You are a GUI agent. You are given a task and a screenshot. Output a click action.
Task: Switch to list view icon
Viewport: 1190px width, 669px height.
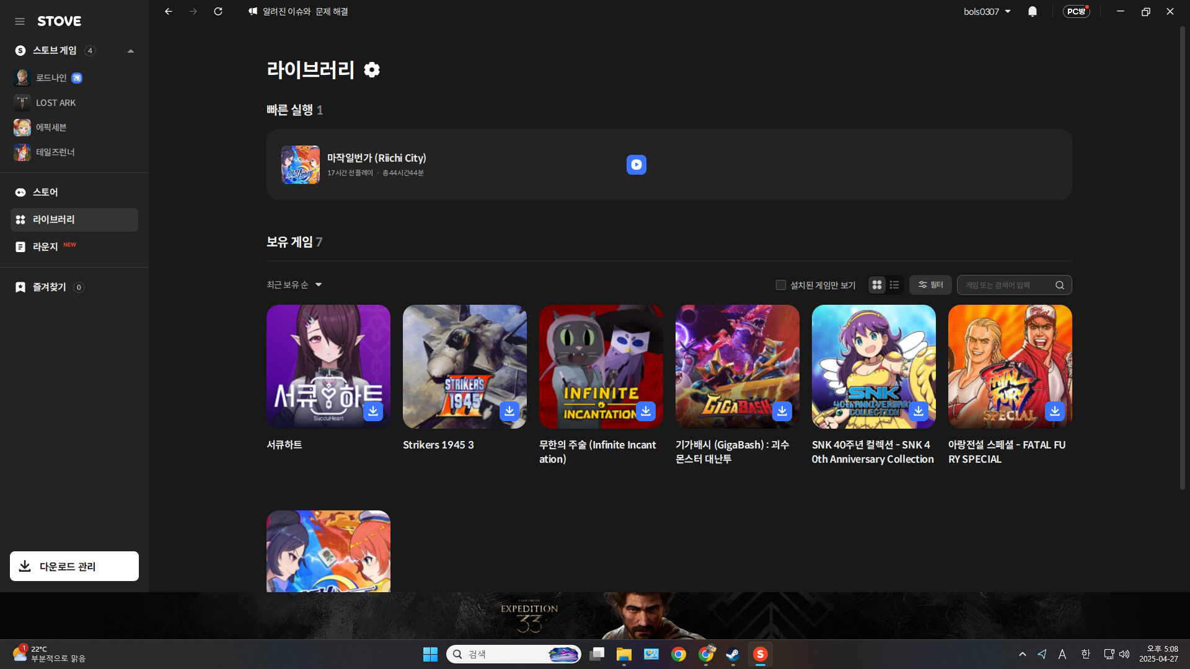(894, 285)
